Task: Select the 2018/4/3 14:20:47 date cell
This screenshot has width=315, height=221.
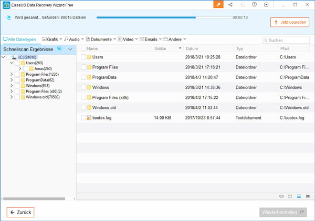Action: (202, 77)
